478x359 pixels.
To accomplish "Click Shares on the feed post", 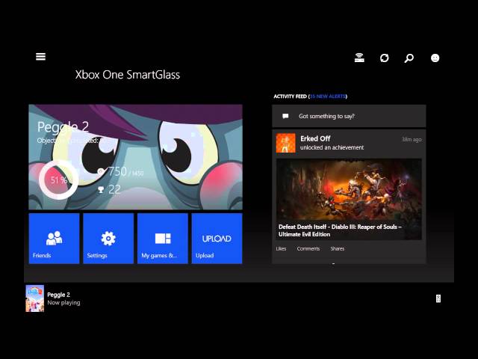I will click(x=337, y=249).
